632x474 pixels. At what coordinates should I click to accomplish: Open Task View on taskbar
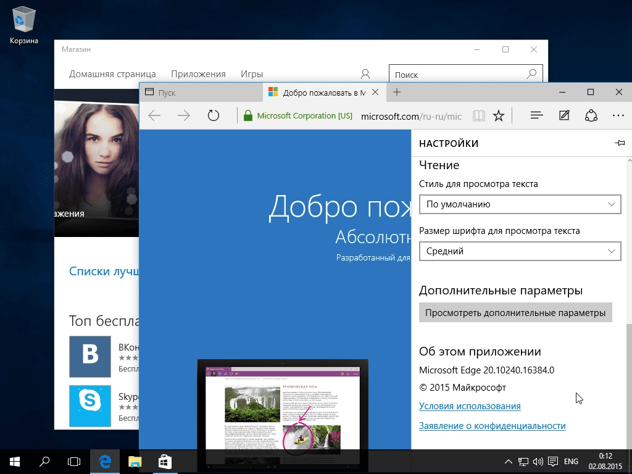[x=74, y=462]
